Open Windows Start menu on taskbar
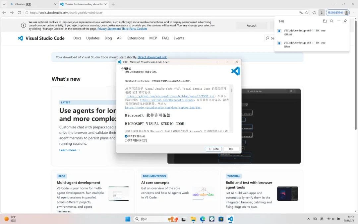This screenshot has height=224, width=358. 128,219
